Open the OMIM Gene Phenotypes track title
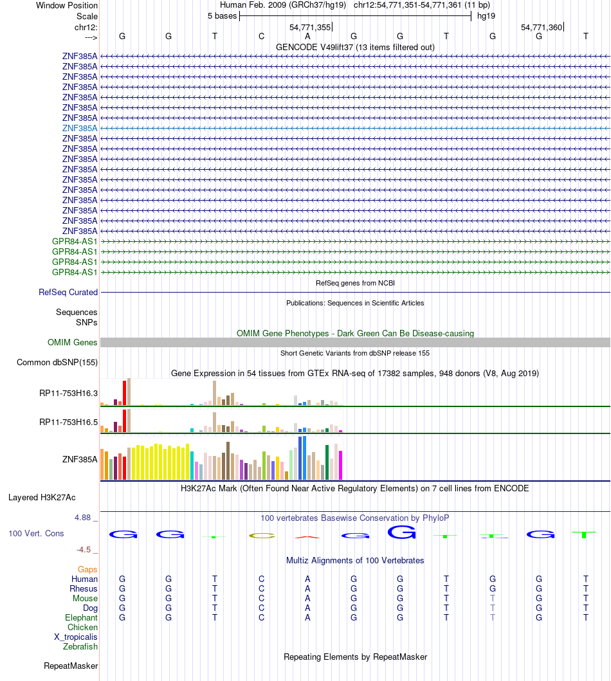Viewport: 611px width, 681px height. 355,334
